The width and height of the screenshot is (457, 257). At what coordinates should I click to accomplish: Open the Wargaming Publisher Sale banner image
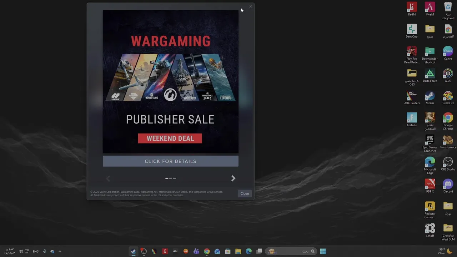click(x=170, y=82)
